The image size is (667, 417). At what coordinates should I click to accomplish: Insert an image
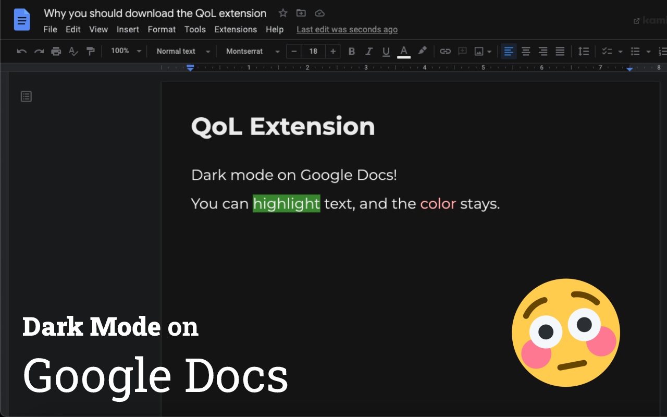click(x=479, y=51)
